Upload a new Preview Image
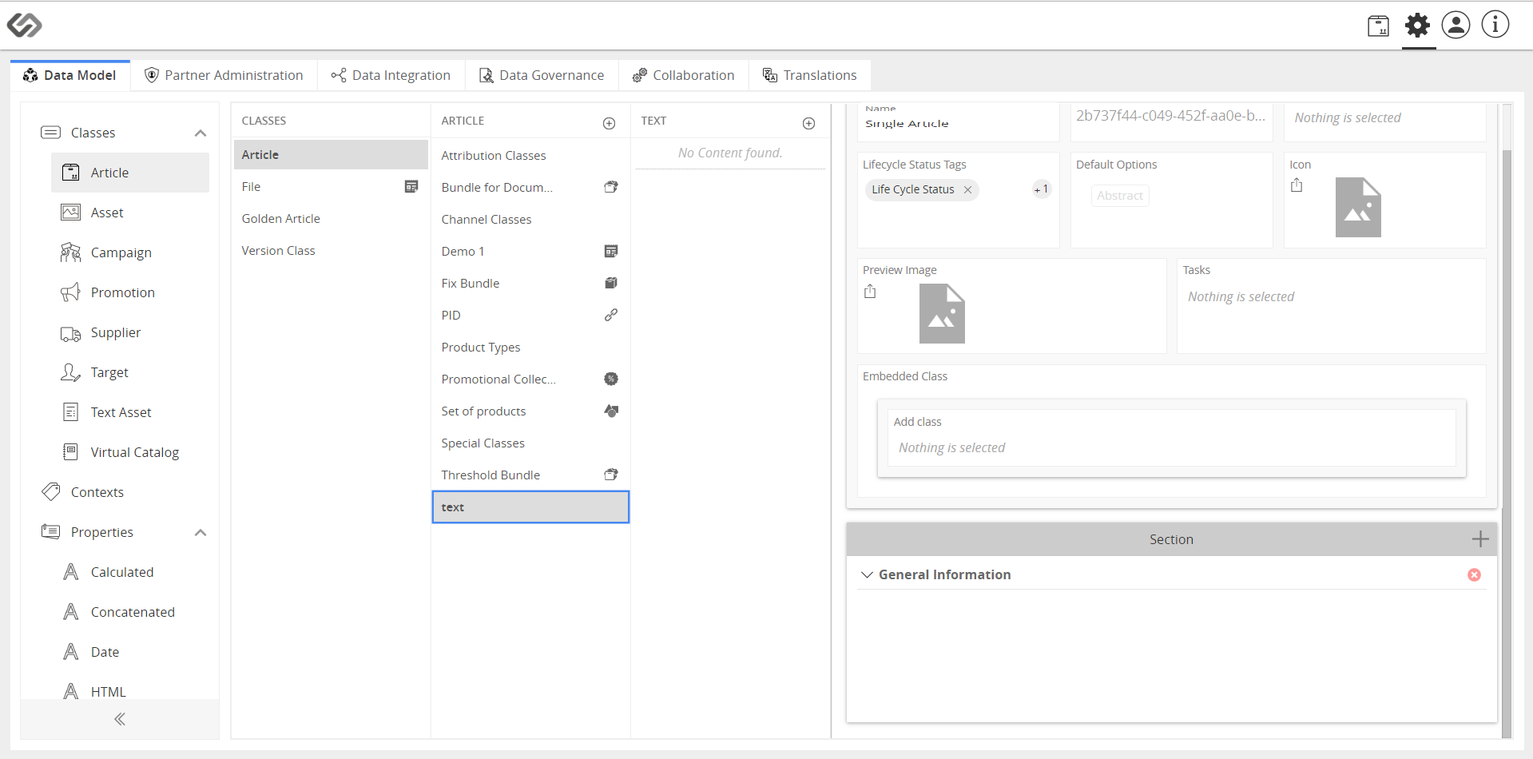This screenshot has width=1533, height=759. pos(870,292)
